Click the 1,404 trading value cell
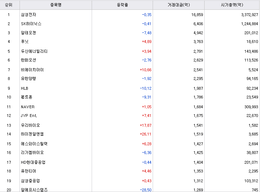 point(198,162)
